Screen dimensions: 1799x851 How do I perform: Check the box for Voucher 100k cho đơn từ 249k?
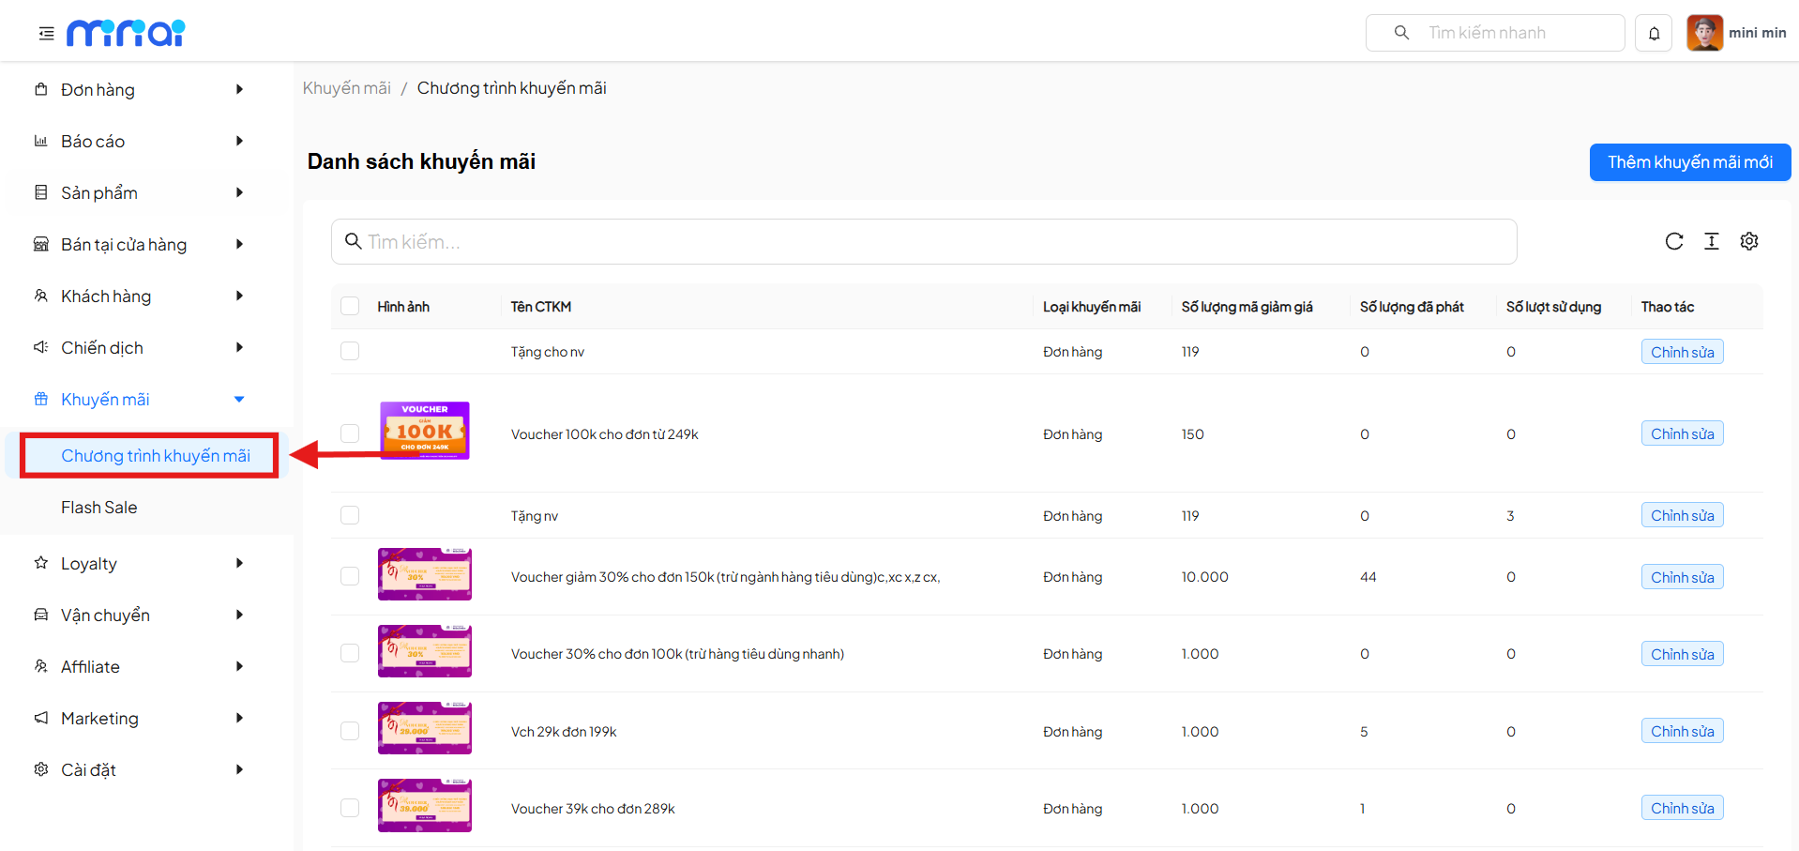point(350,433)
